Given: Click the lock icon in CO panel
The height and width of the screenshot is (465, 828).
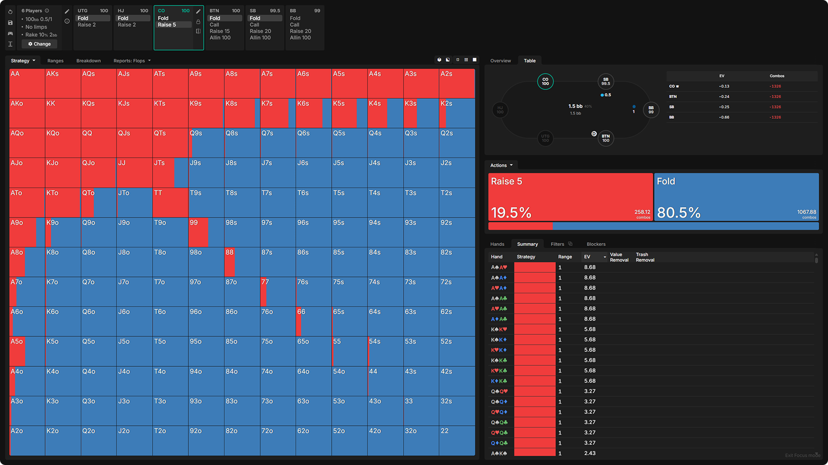Looking at the screenshot, I should pyautogui.click(x=198, y=22).
